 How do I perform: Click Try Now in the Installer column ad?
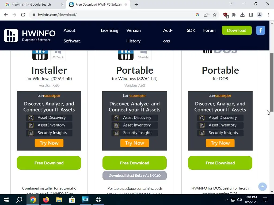49,143
